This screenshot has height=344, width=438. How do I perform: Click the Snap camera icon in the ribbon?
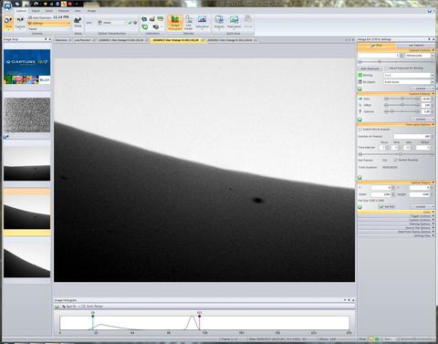pos(8,21)
